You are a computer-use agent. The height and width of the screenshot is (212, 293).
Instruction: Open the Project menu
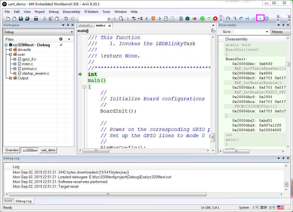(x=40, y=12)
